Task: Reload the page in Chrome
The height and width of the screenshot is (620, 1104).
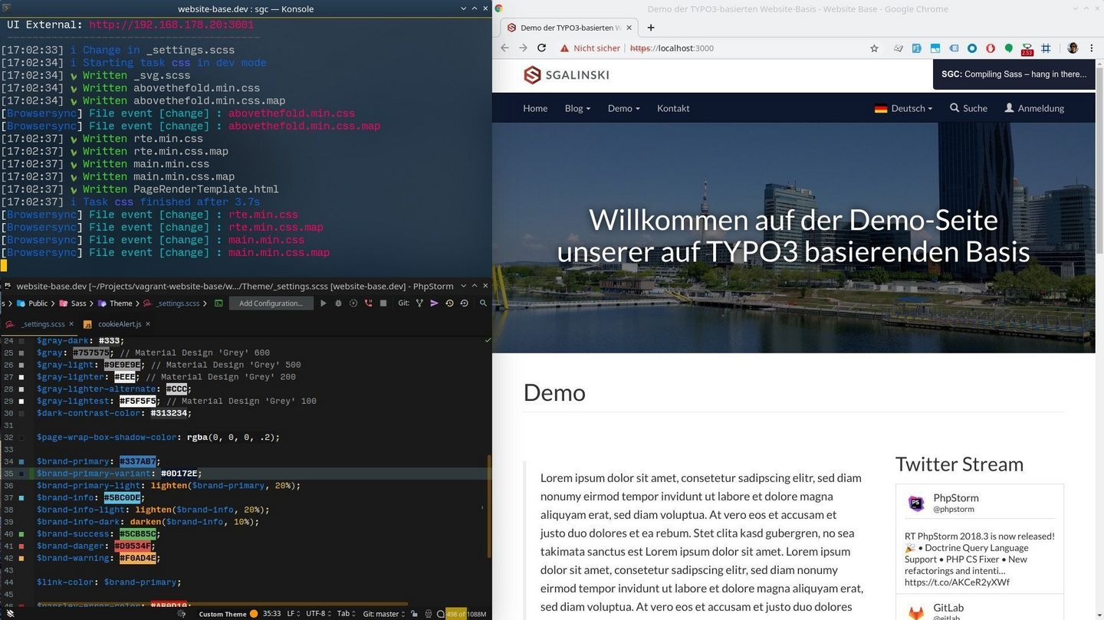Action: 541,48
